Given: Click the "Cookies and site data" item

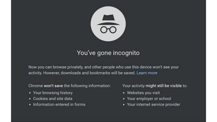Looking at the screenshot, I should (53, 99).
